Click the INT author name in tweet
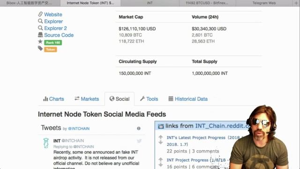 [57, 141]
